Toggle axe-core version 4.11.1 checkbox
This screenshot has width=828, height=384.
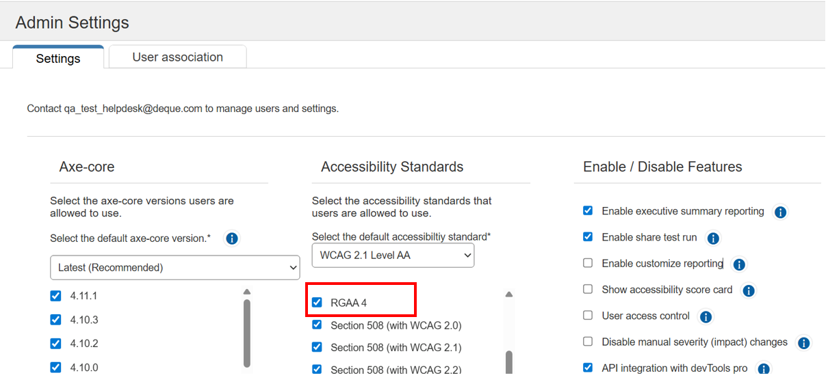coord(55,296)
